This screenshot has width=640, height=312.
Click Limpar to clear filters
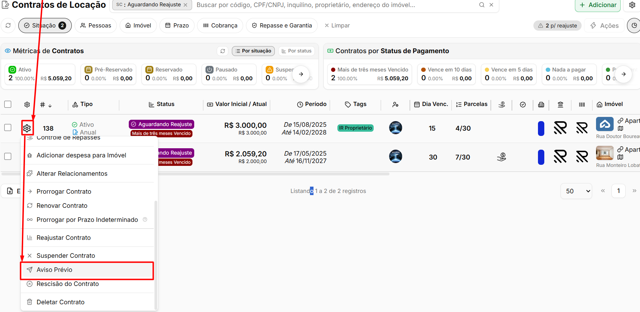click(x=337, y=25)
